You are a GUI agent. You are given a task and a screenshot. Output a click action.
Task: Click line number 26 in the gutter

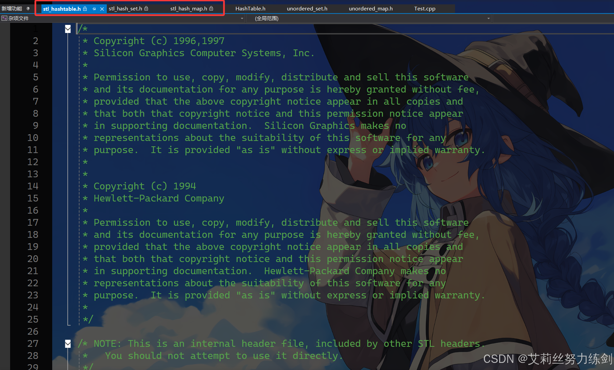[33, 331]
